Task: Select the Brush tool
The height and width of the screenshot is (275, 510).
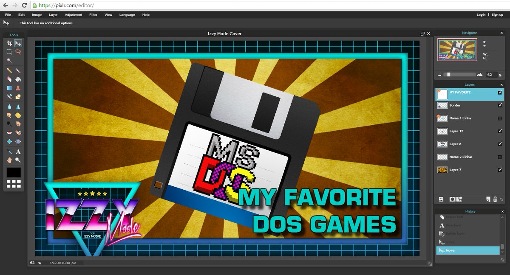Action: point(18,70)
